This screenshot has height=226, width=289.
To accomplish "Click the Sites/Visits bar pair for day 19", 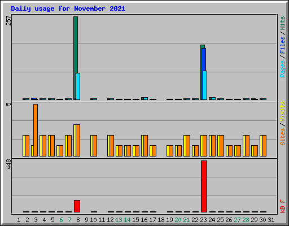I will click(x=170, y=151).
